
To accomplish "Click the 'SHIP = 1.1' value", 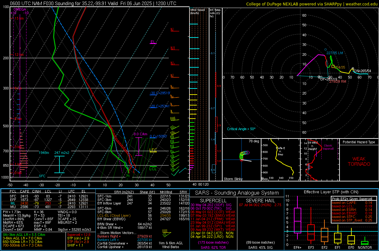I will pos(75,245).
